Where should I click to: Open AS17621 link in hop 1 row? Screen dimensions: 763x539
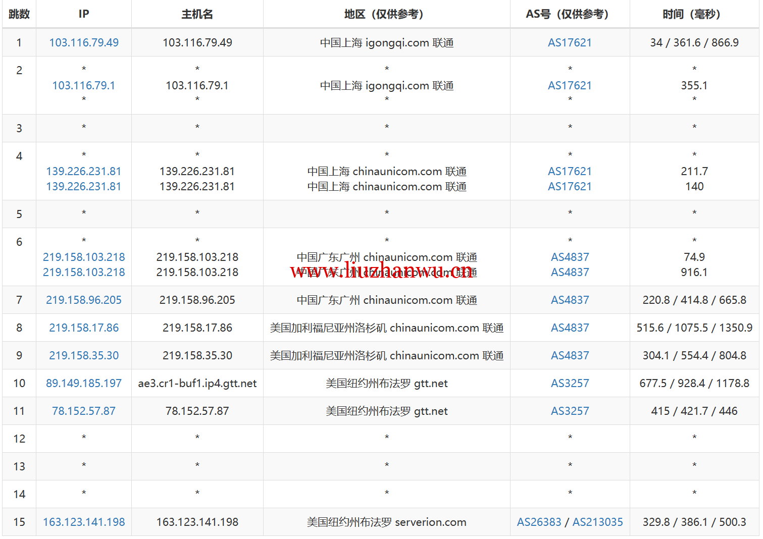pos(570,42)
